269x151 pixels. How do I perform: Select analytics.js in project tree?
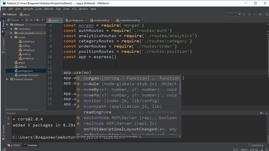[26, 42]
